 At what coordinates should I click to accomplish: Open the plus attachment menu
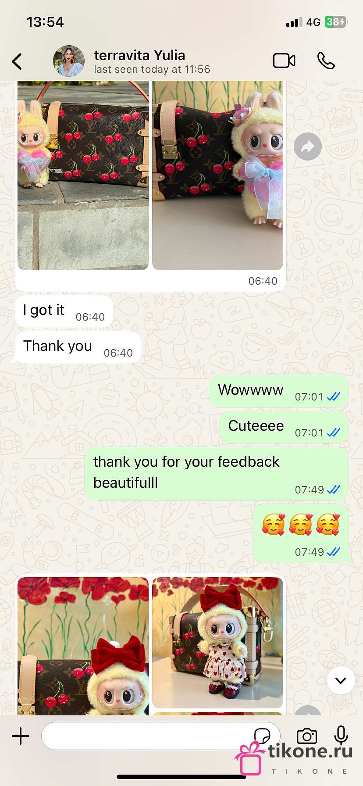coord(21,736)
